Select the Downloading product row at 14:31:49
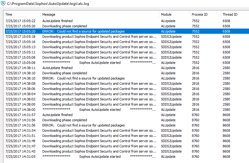This screenshot has width=249, height=163. (x=127, y=141)
